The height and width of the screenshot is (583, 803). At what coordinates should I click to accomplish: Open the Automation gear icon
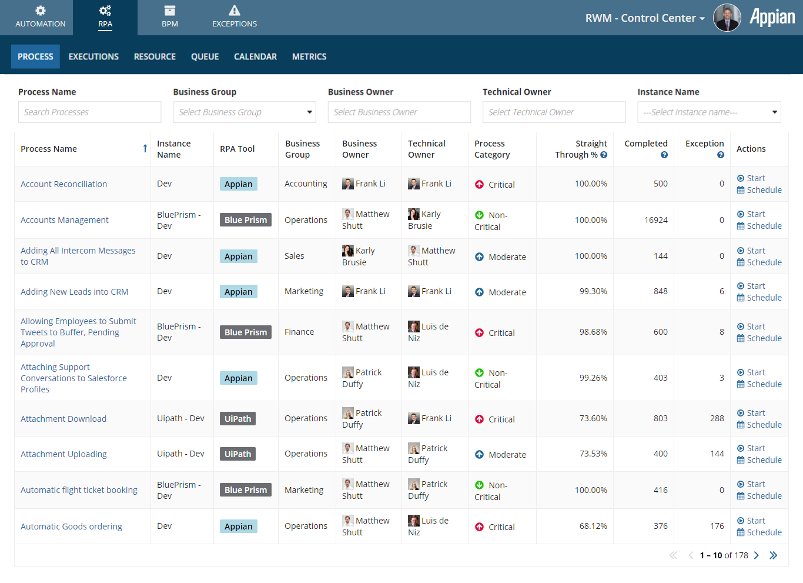(41, 11)
